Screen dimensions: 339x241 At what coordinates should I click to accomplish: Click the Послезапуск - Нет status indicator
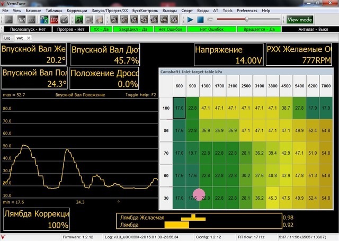(28, 29)
